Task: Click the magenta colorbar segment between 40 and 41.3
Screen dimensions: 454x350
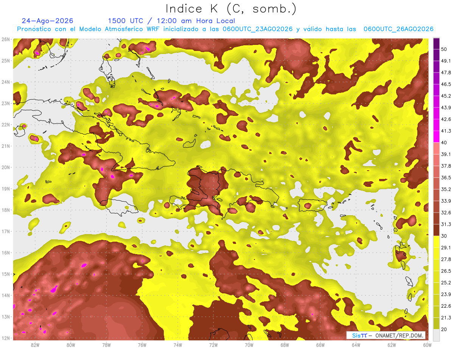Action: (x=437, y=137)
